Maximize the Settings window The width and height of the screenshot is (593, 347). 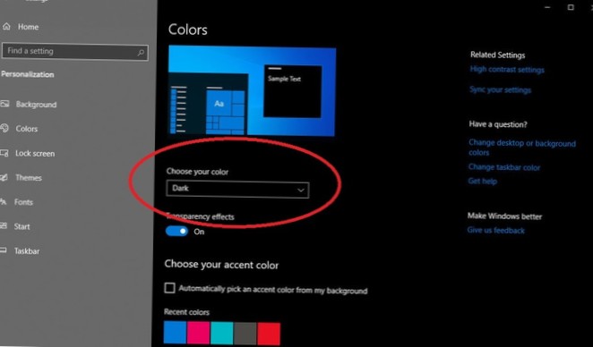571,7
